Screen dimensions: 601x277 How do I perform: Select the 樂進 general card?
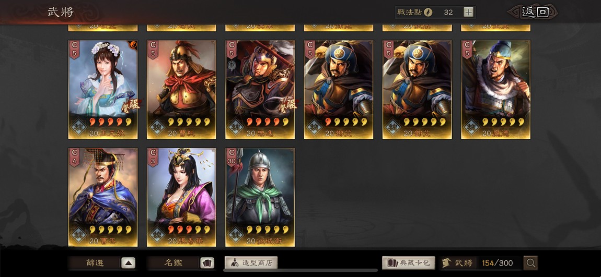click(260, 90)
